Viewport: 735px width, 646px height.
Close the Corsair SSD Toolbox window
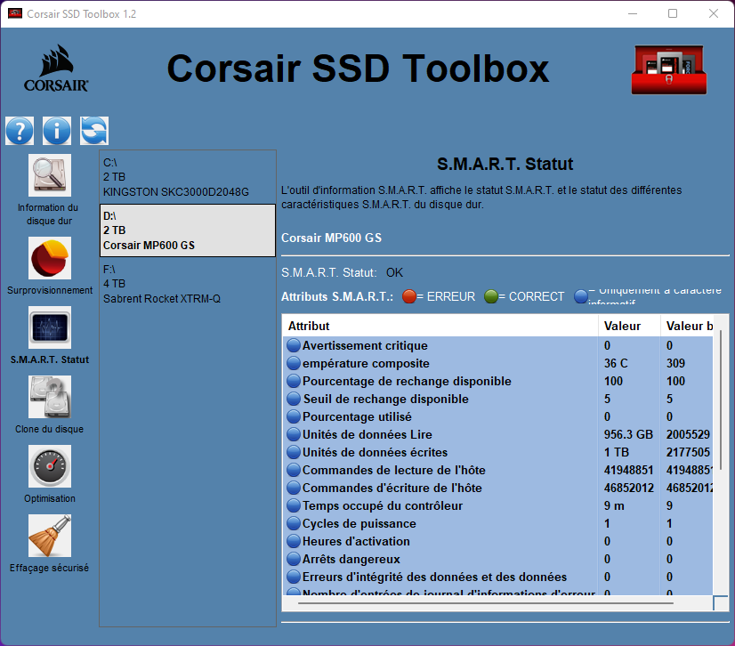click(713, 13)
